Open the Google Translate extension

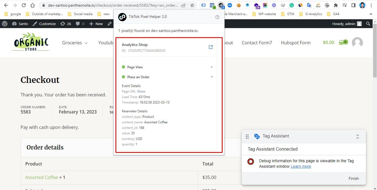tap(309, 5)
